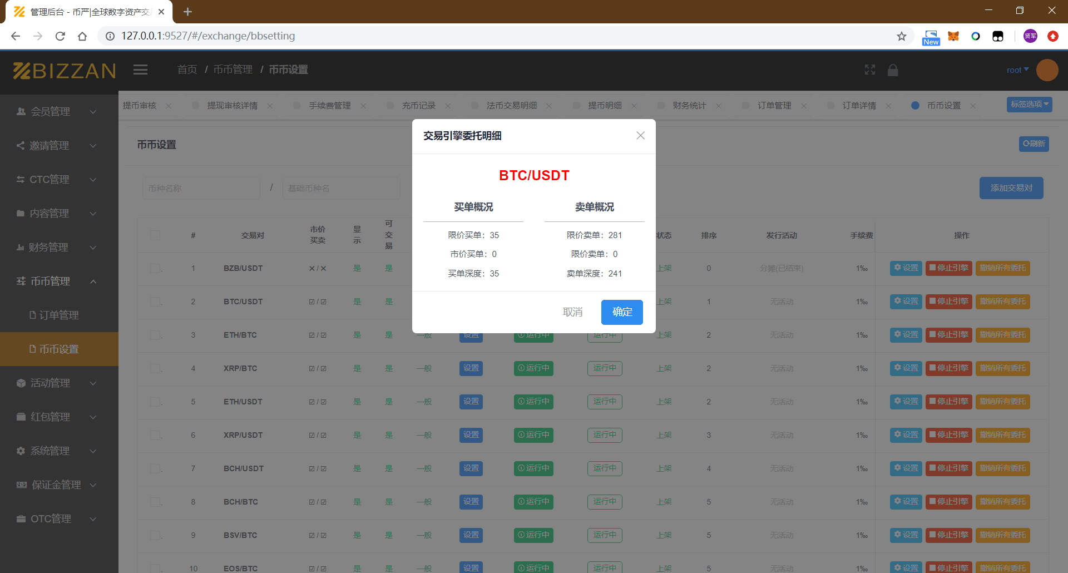Click the lock screen icon

tap(893, 70)
